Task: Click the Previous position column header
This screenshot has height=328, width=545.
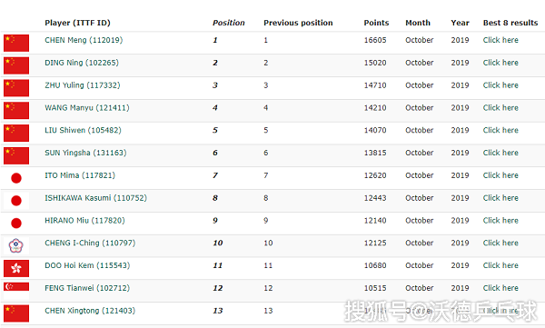Action: [298, 23]
